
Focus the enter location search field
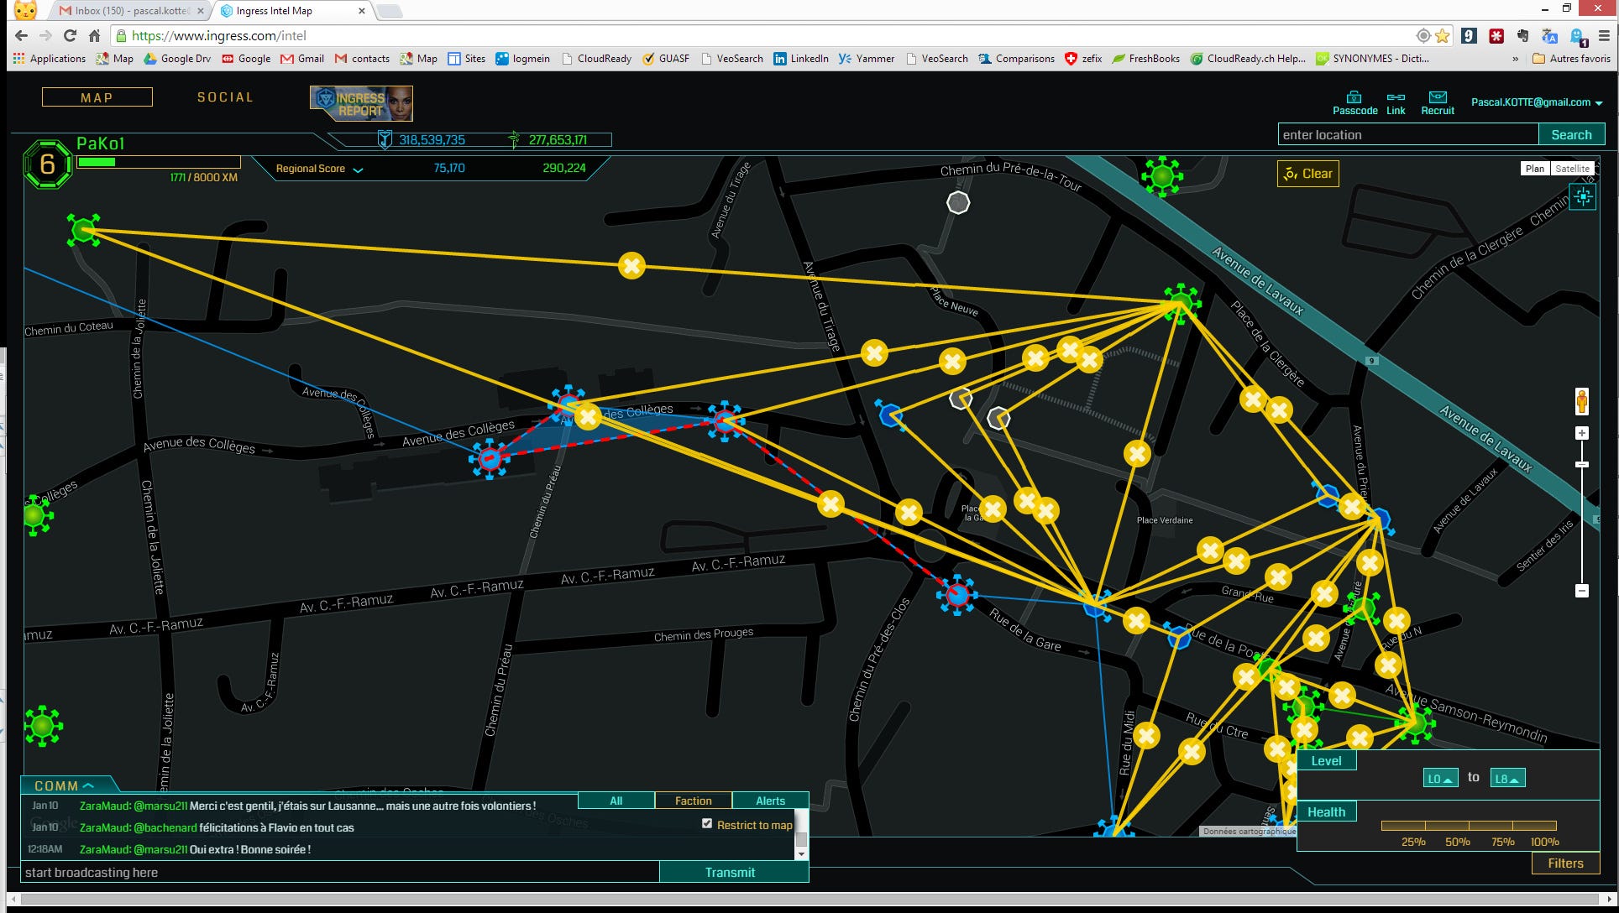(1408, 134)
